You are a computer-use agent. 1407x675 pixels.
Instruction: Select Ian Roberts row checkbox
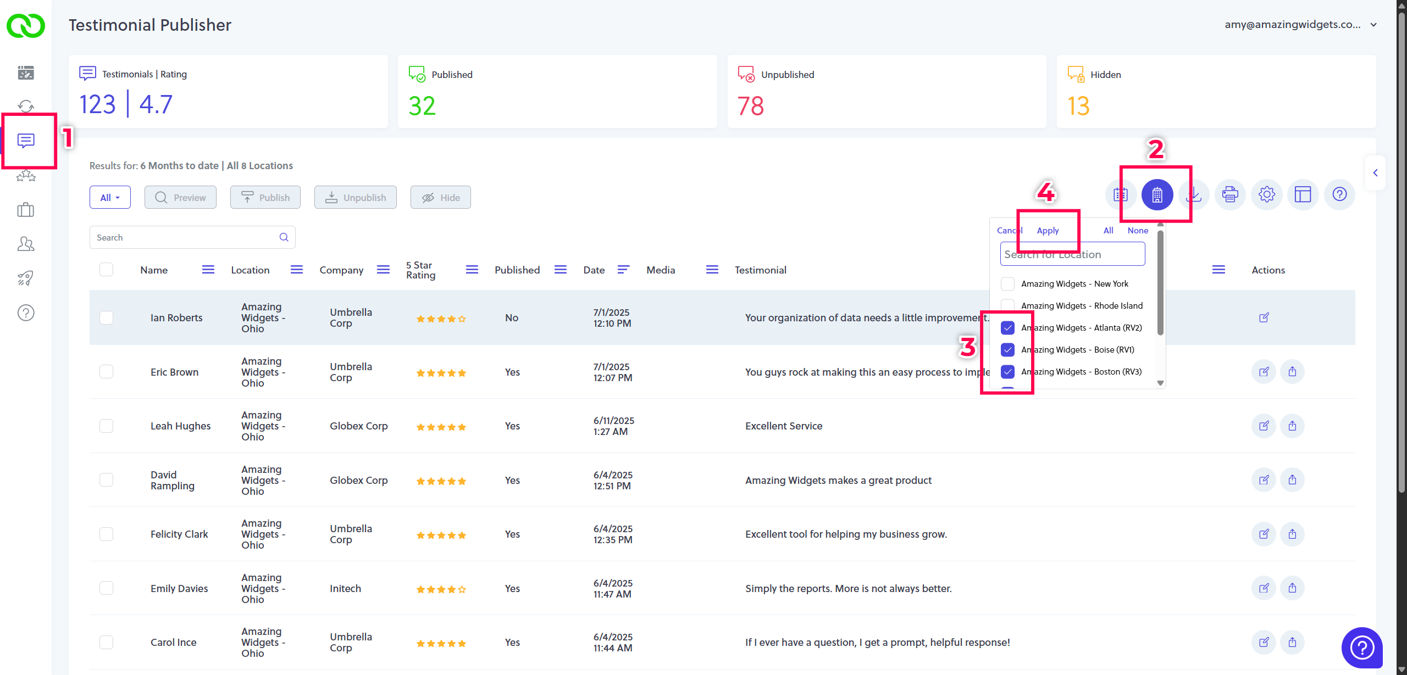click(x=106, y=318)
